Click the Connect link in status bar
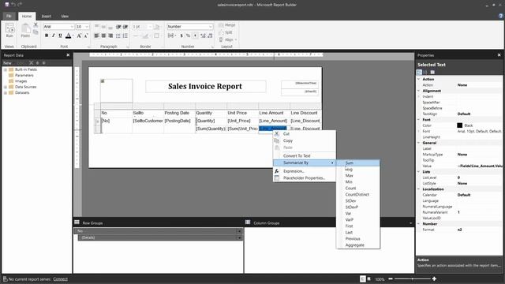The height and width of the screenshot is (284, 505). coord(60,279)
